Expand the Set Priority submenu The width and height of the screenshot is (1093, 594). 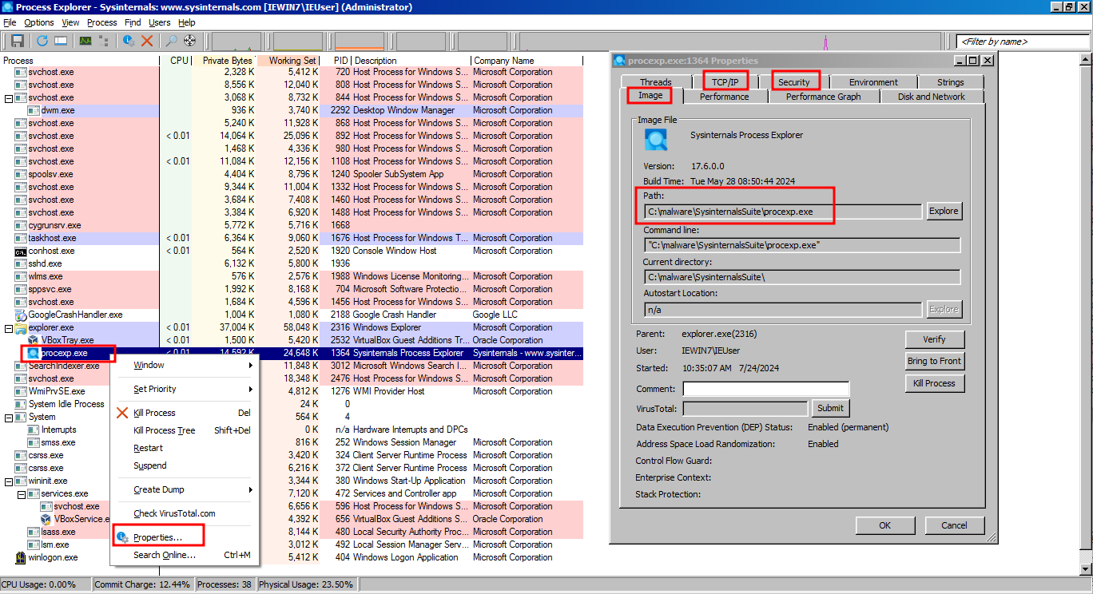(x=184, y=389)
